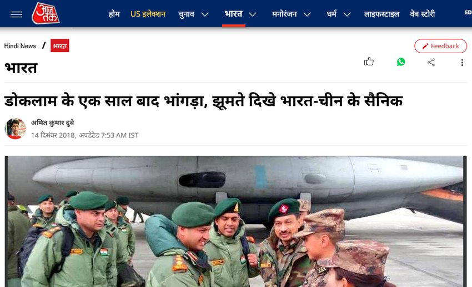Open वेब स्टोरी section
This screenshot has height=287, width=472.
(x=423, y=14)
